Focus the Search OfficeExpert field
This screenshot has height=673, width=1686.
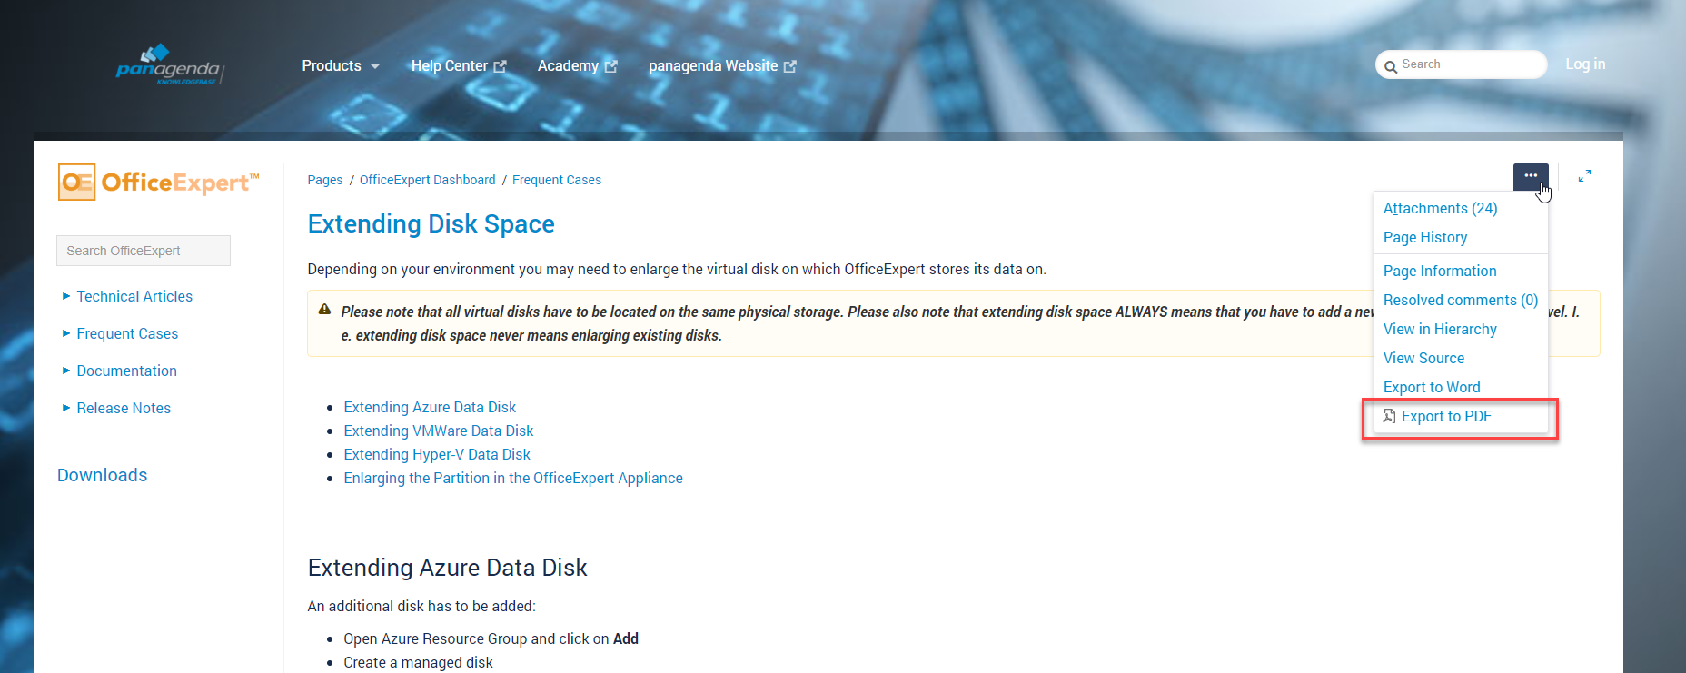point(144,251)
